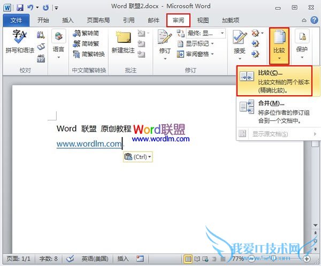Switch to the 开始 Home tab
This screenshot has height=266, width=321.
(43, 20)
